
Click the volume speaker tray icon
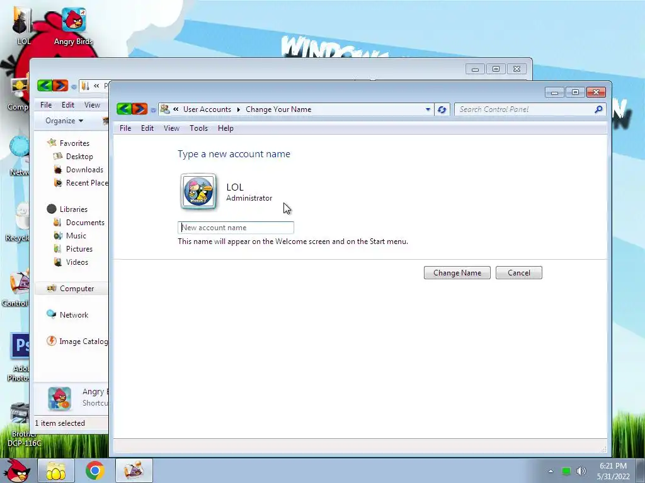[x=581, y=471]
